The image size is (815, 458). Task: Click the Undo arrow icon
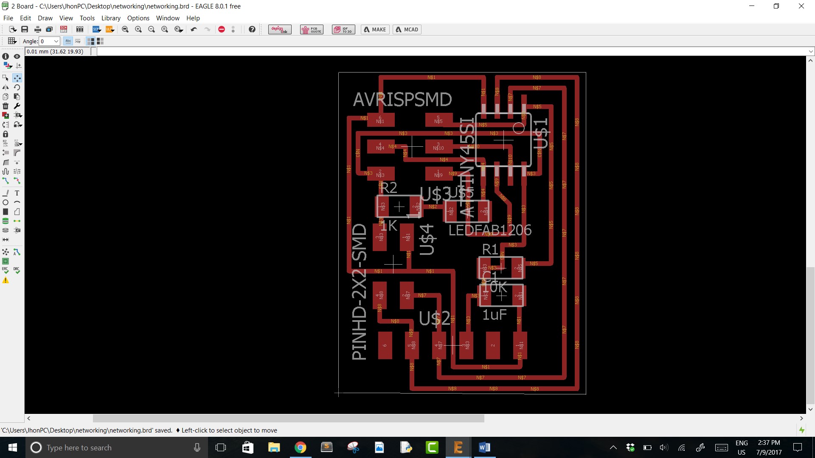click(194, 29)
